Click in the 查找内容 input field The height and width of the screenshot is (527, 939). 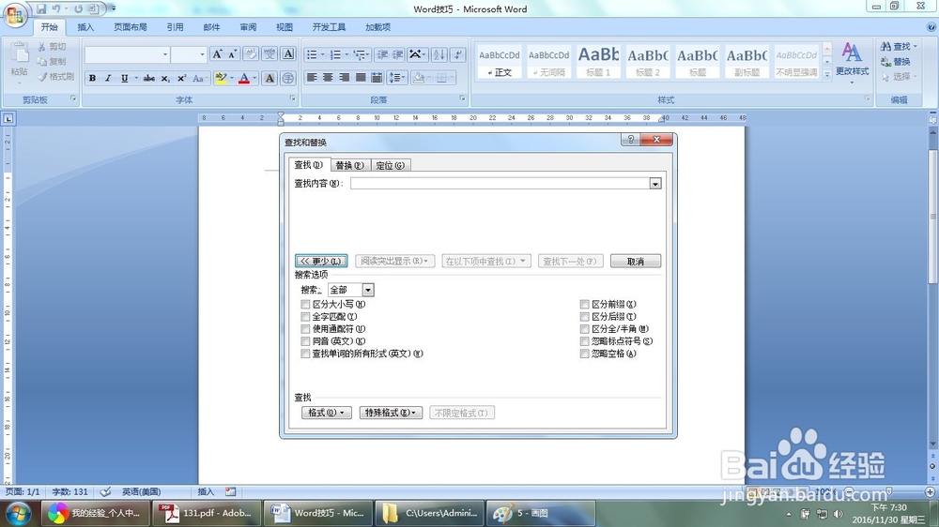(x=500, y=184)
